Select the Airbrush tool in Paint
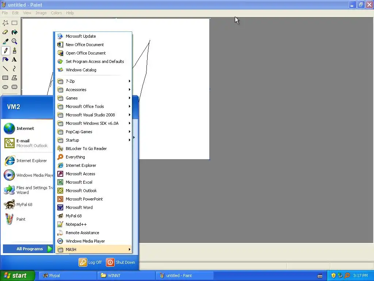 (5, 60)
